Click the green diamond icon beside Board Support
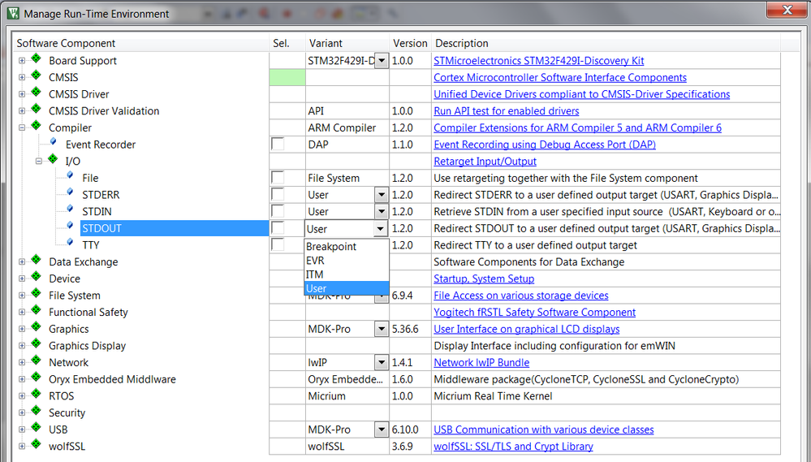The height and width of the screenshot is (462, 811). click(37, 58)
